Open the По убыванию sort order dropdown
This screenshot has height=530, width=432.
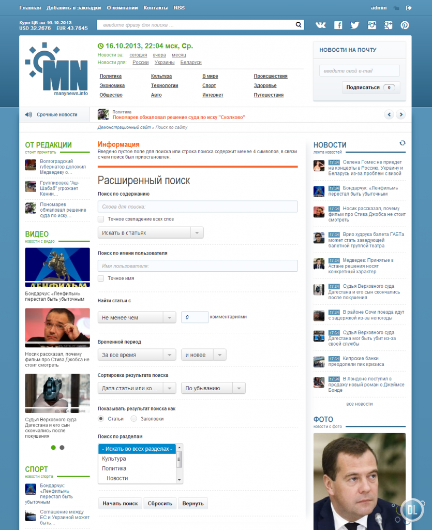pos(213,388)
